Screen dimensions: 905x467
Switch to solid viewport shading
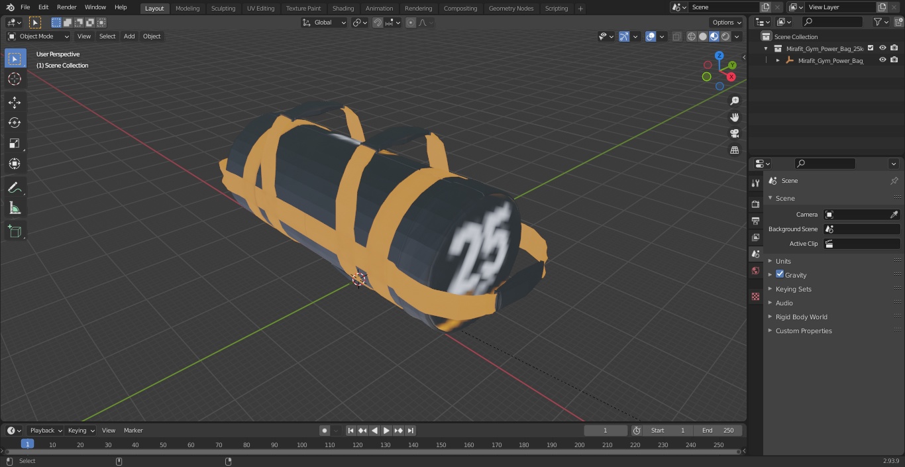tap(703, 36)
